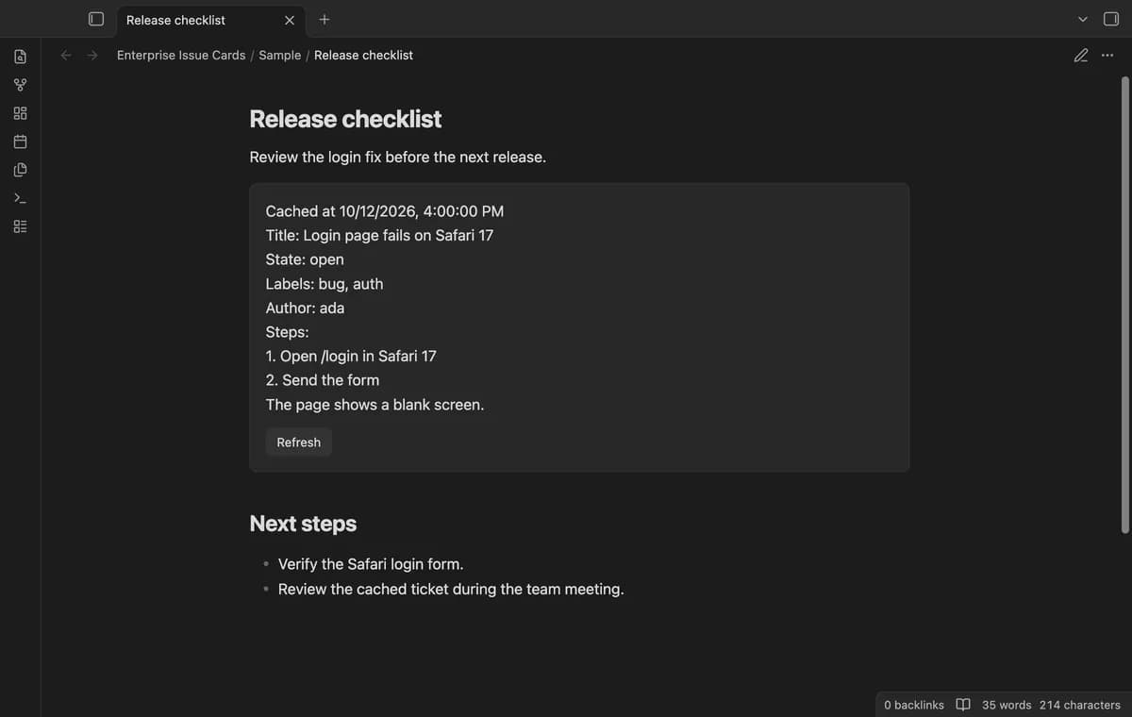Click the vertical scrollbar on the note
Screen dimensions: 1132x717
pyautogui.click(x=1124, y=304)
